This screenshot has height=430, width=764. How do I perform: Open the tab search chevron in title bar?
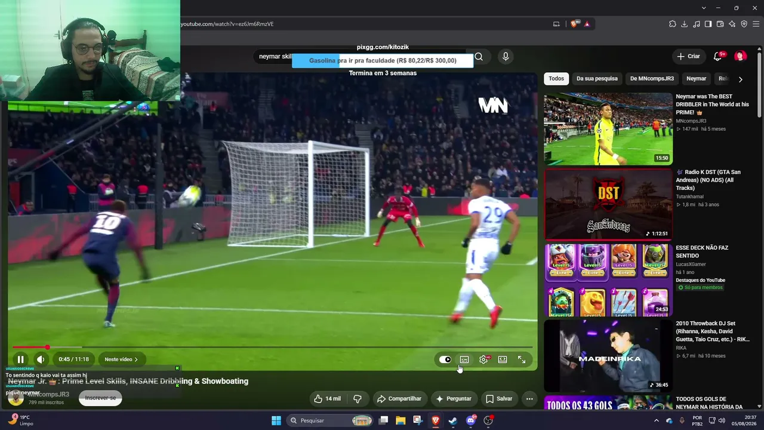[704, 8]
